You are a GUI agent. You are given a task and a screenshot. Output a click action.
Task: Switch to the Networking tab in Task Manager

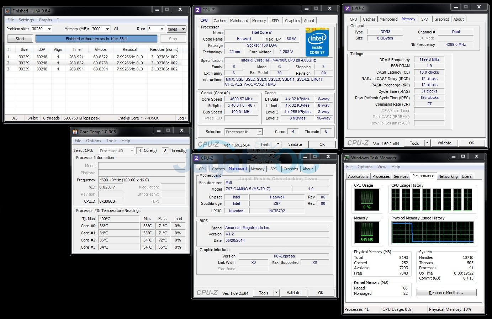pyautogui.click(x=448, y=176)
